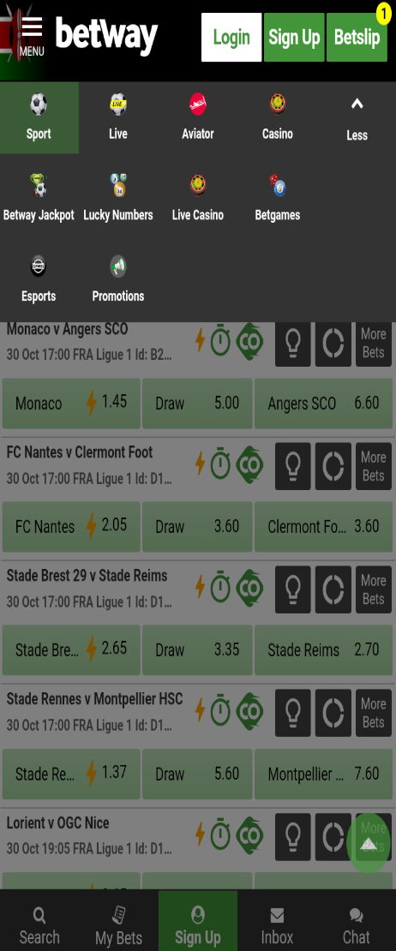
Task: Open Aviator game icon
Action: point(198,105)
